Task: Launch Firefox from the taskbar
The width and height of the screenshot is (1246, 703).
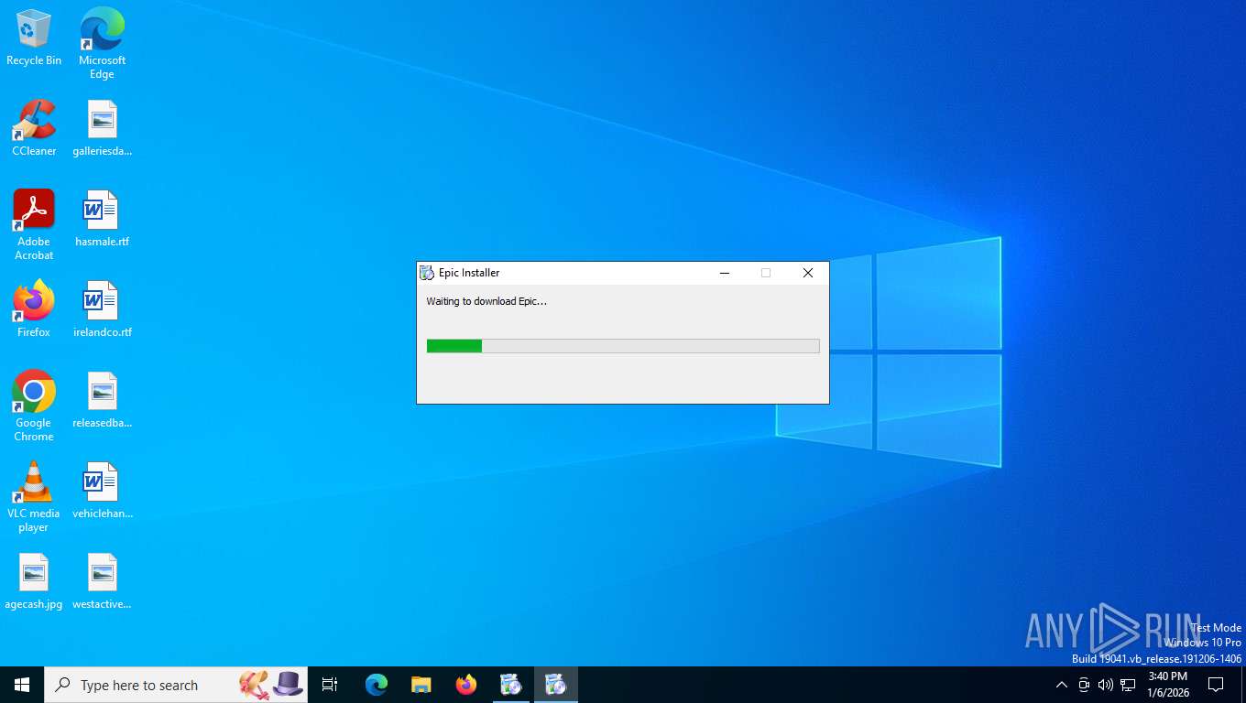Action: point(466,685)
